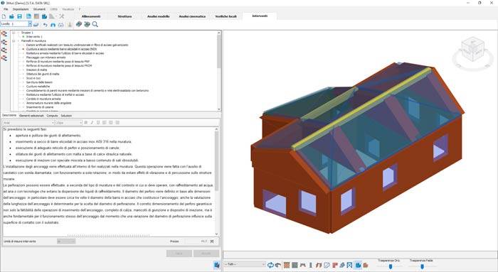The image size is (498, 272).
Task: Open the Impostazioni menu
Action: coord(21,9)
